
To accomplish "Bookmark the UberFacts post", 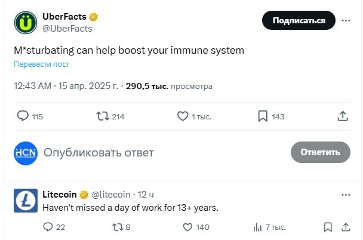I will pos(263,116).
